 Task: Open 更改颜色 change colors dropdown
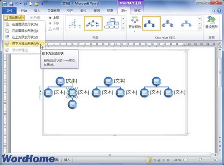135,24
